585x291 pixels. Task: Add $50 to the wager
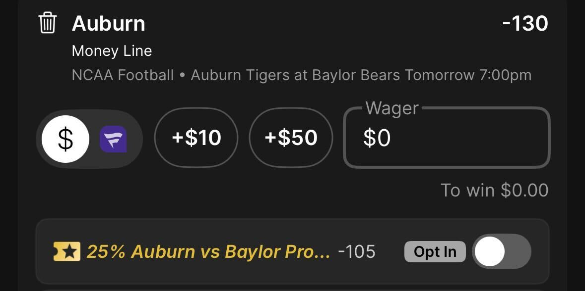(291, 138)
